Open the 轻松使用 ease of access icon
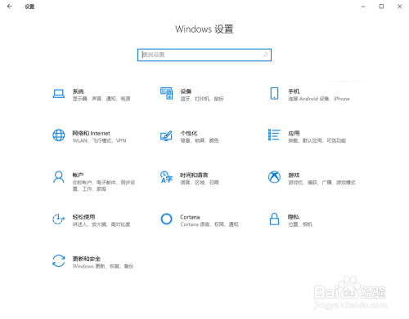The image size is (409, 319). pyautogui.click(x=58, y=219)
